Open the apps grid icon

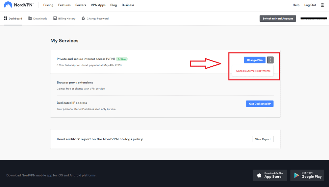322,5
